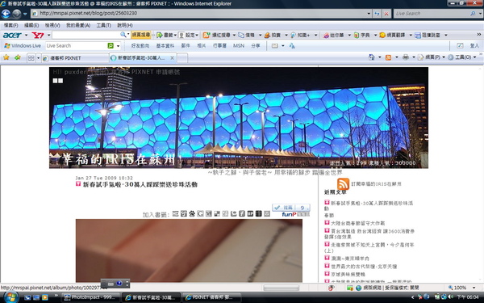Close the 新春試手氣啦-30萬人 tab
Viewport: 484px width, 303px height.
(x=173, y=58)
